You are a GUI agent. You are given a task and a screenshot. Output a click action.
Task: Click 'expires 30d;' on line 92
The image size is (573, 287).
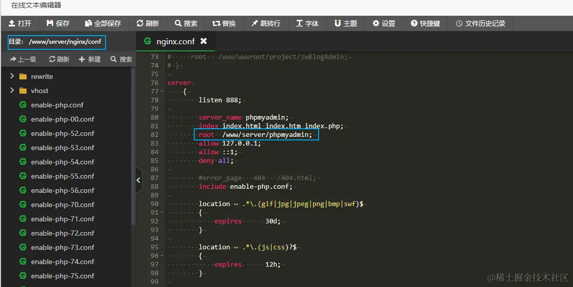point(247,221)
